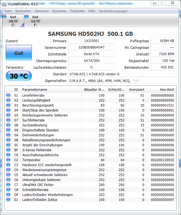Click the Hex-Wert column header
The width and height of the screenshot is (181, 215).
coord(161,89)
